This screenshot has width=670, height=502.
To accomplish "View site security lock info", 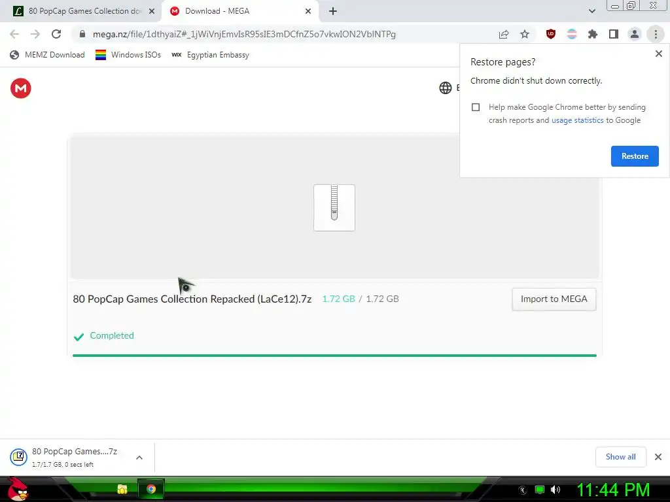I will click(82, 34).
